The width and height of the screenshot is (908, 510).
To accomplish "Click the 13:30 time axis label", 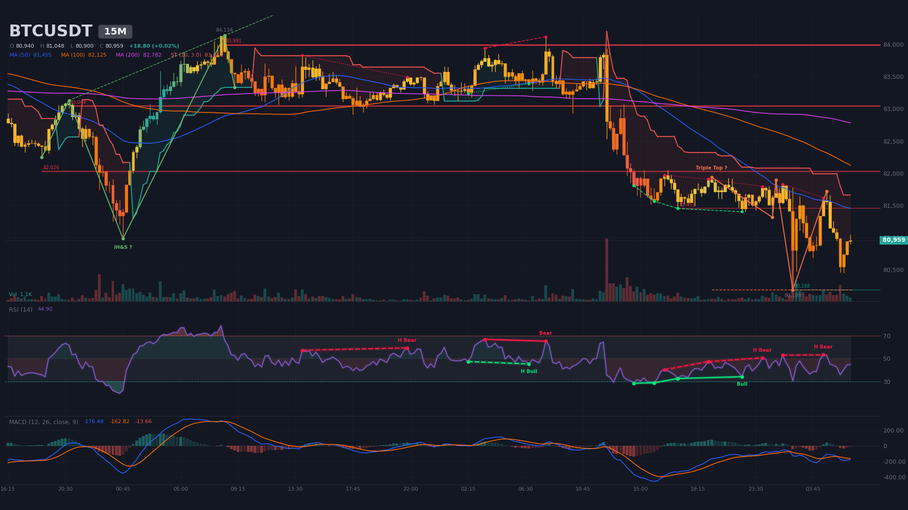I will [296, 488].
